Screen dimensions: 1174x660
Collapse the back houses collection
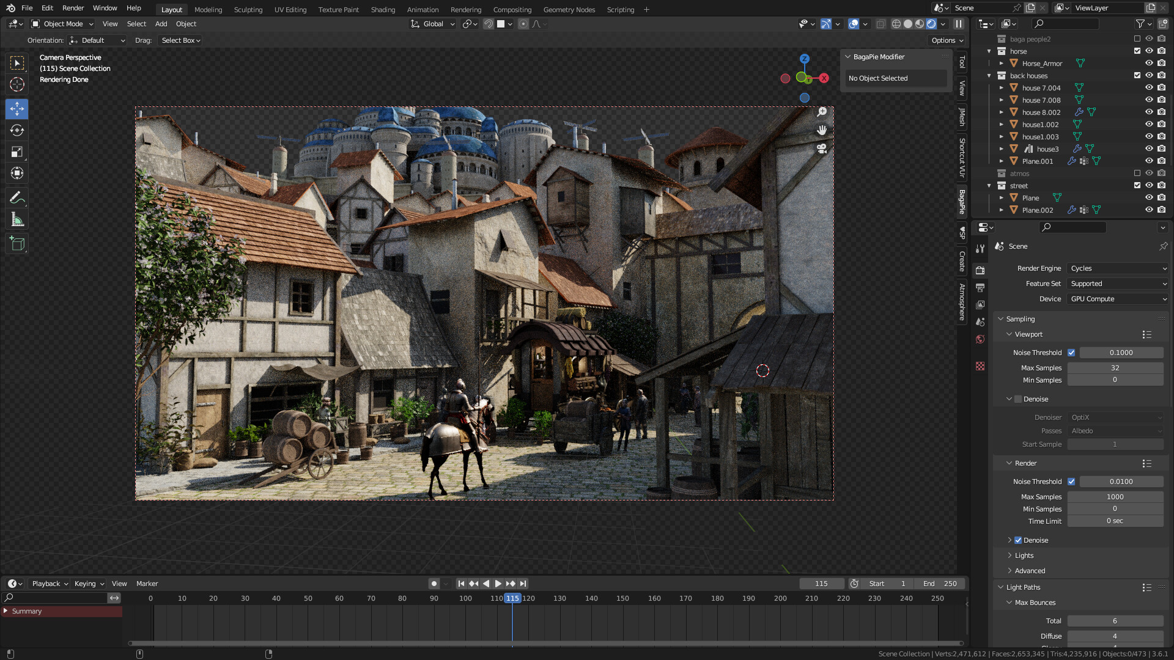coord(989,76)
